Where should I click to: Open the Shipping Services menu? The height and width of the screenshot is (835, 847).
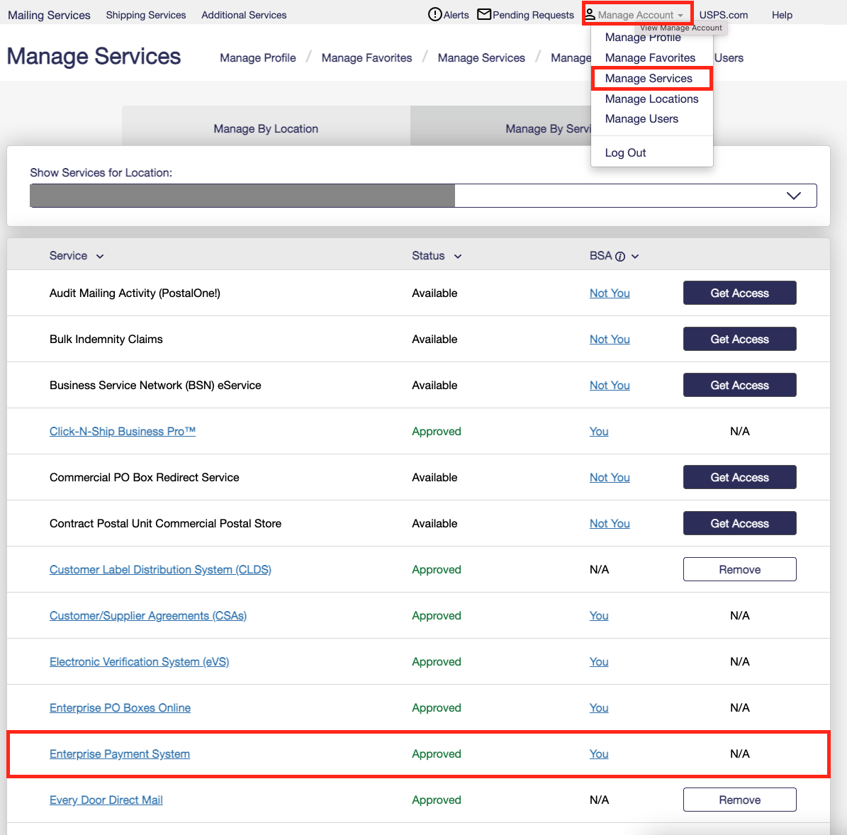[x=146, y=15]
